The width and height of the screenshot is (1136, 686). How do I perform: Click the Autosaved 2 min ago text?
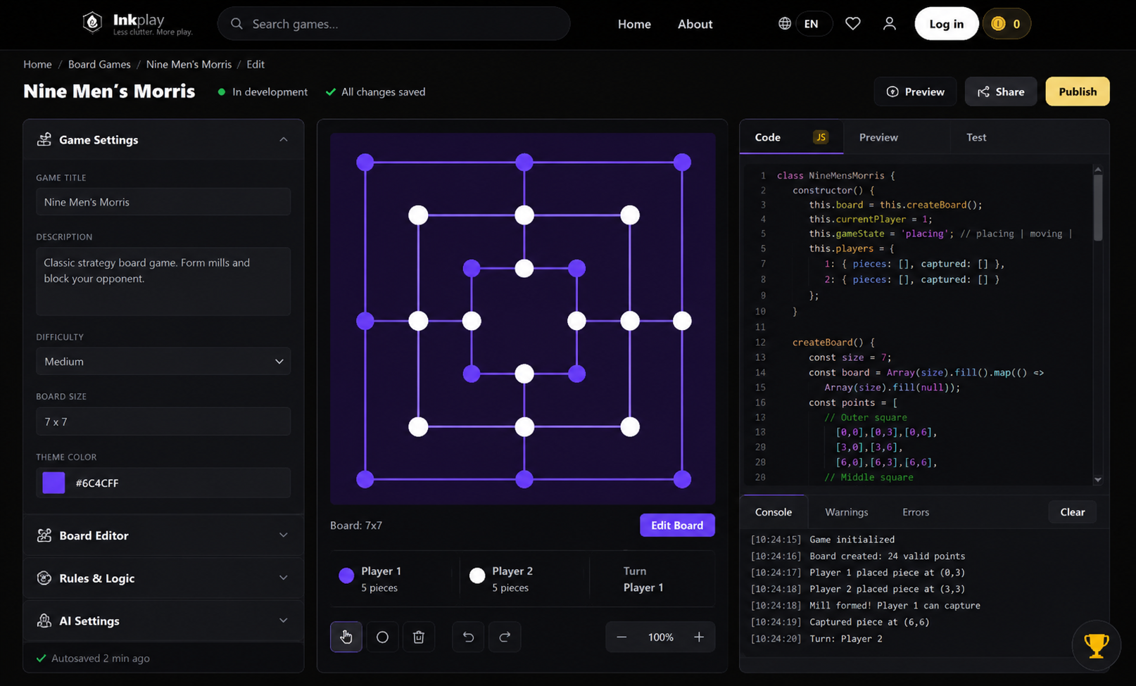(x=101, y=658)
